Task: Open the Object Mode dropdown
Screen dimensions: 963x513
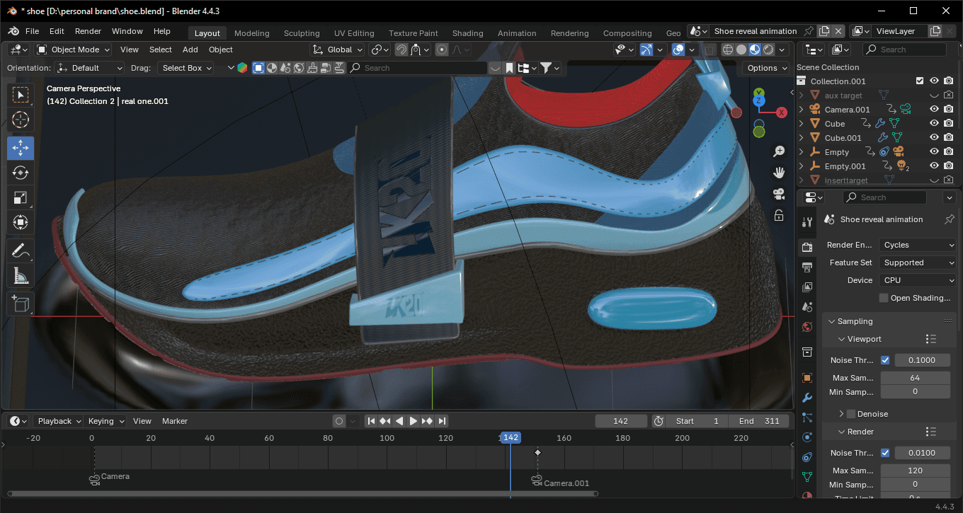Action: (74, 50)
